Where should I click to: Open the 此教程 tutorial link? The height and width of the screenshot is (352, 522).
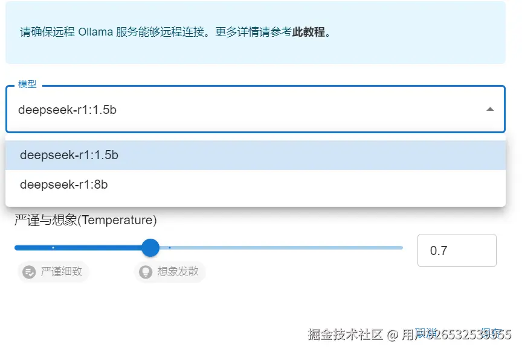309,32
